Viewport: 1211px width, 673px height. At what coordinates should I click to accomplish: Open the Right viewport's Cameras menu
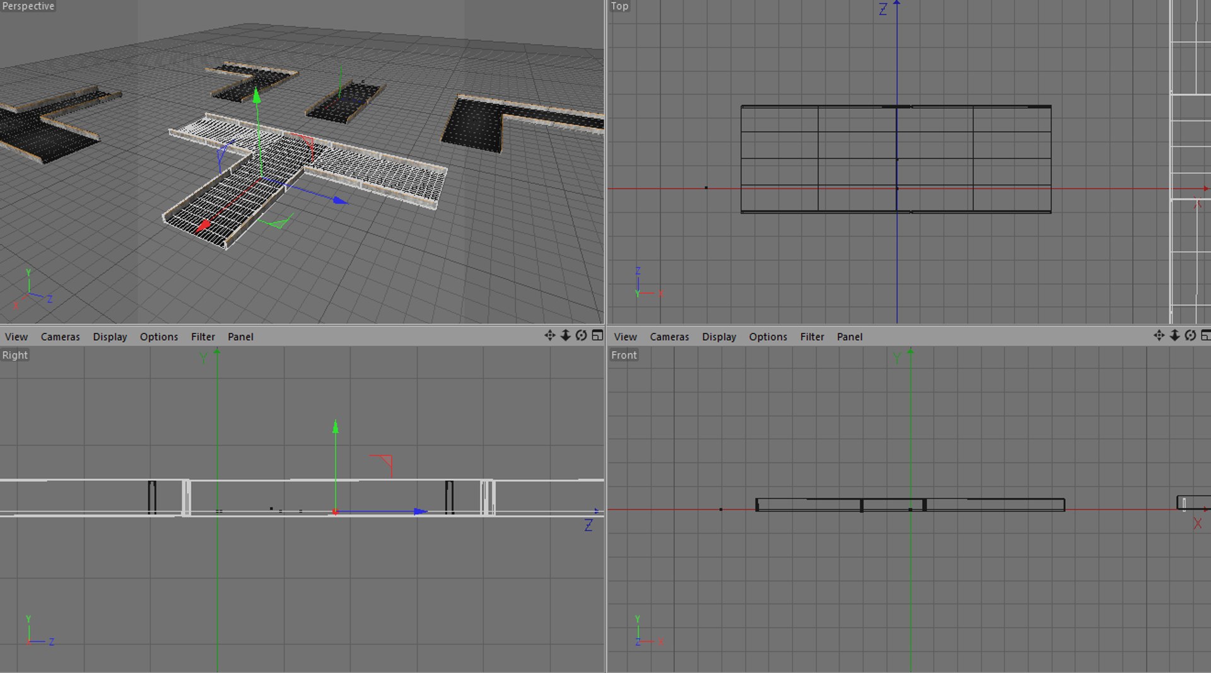point(61,336)
